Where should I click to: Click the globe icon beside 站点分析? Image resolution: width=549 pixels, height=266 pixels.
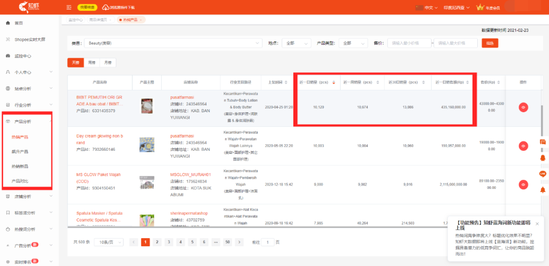pyautogui.click(x=8, y=88)
